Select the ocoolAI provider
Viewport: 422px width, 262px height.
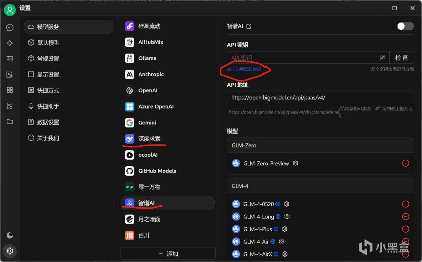click(167, 155)
